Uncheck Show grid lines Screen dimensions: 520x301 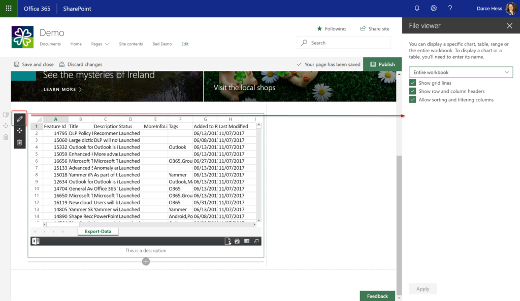tap(412, 83)
